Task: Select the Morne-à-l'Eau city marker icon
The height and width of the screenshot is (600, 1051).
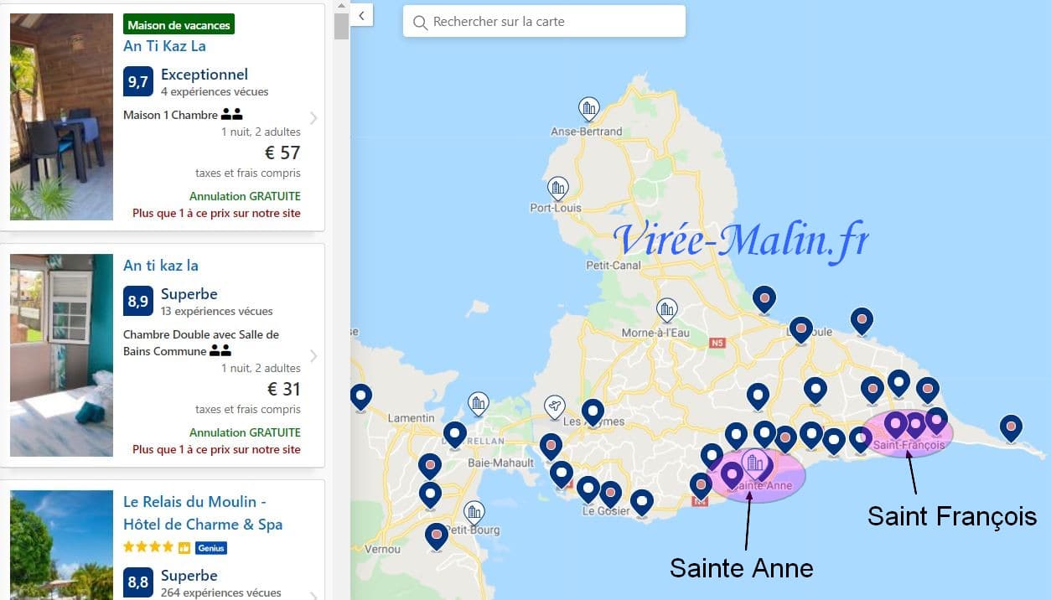Action: (x=667, y=309)
